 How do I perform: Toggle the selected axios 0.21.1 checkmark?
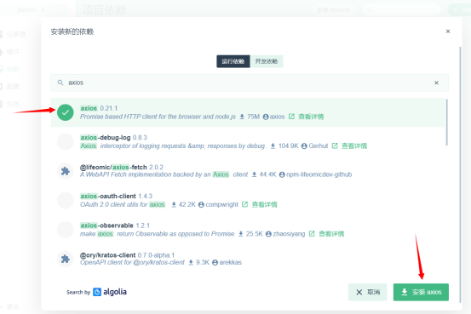point(66,112)
